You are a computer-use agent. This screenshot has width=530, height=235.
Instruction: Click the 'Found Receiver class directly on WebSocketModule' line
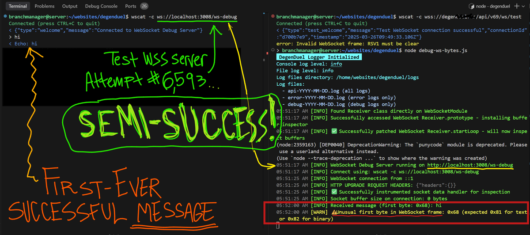point(371,111)
